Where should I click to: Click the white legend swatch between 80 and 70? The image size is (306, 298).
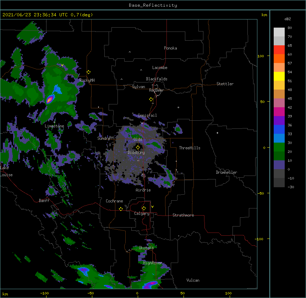(279, 32)
